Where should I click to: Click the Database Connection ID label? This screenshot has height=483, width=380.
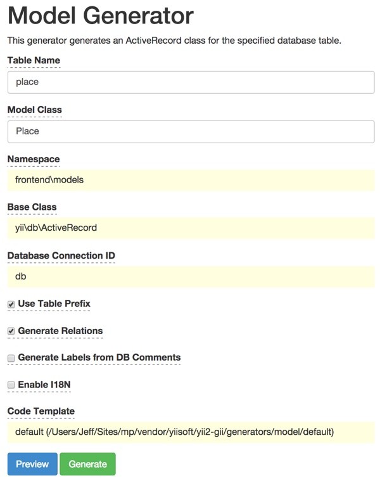(61, 255)
